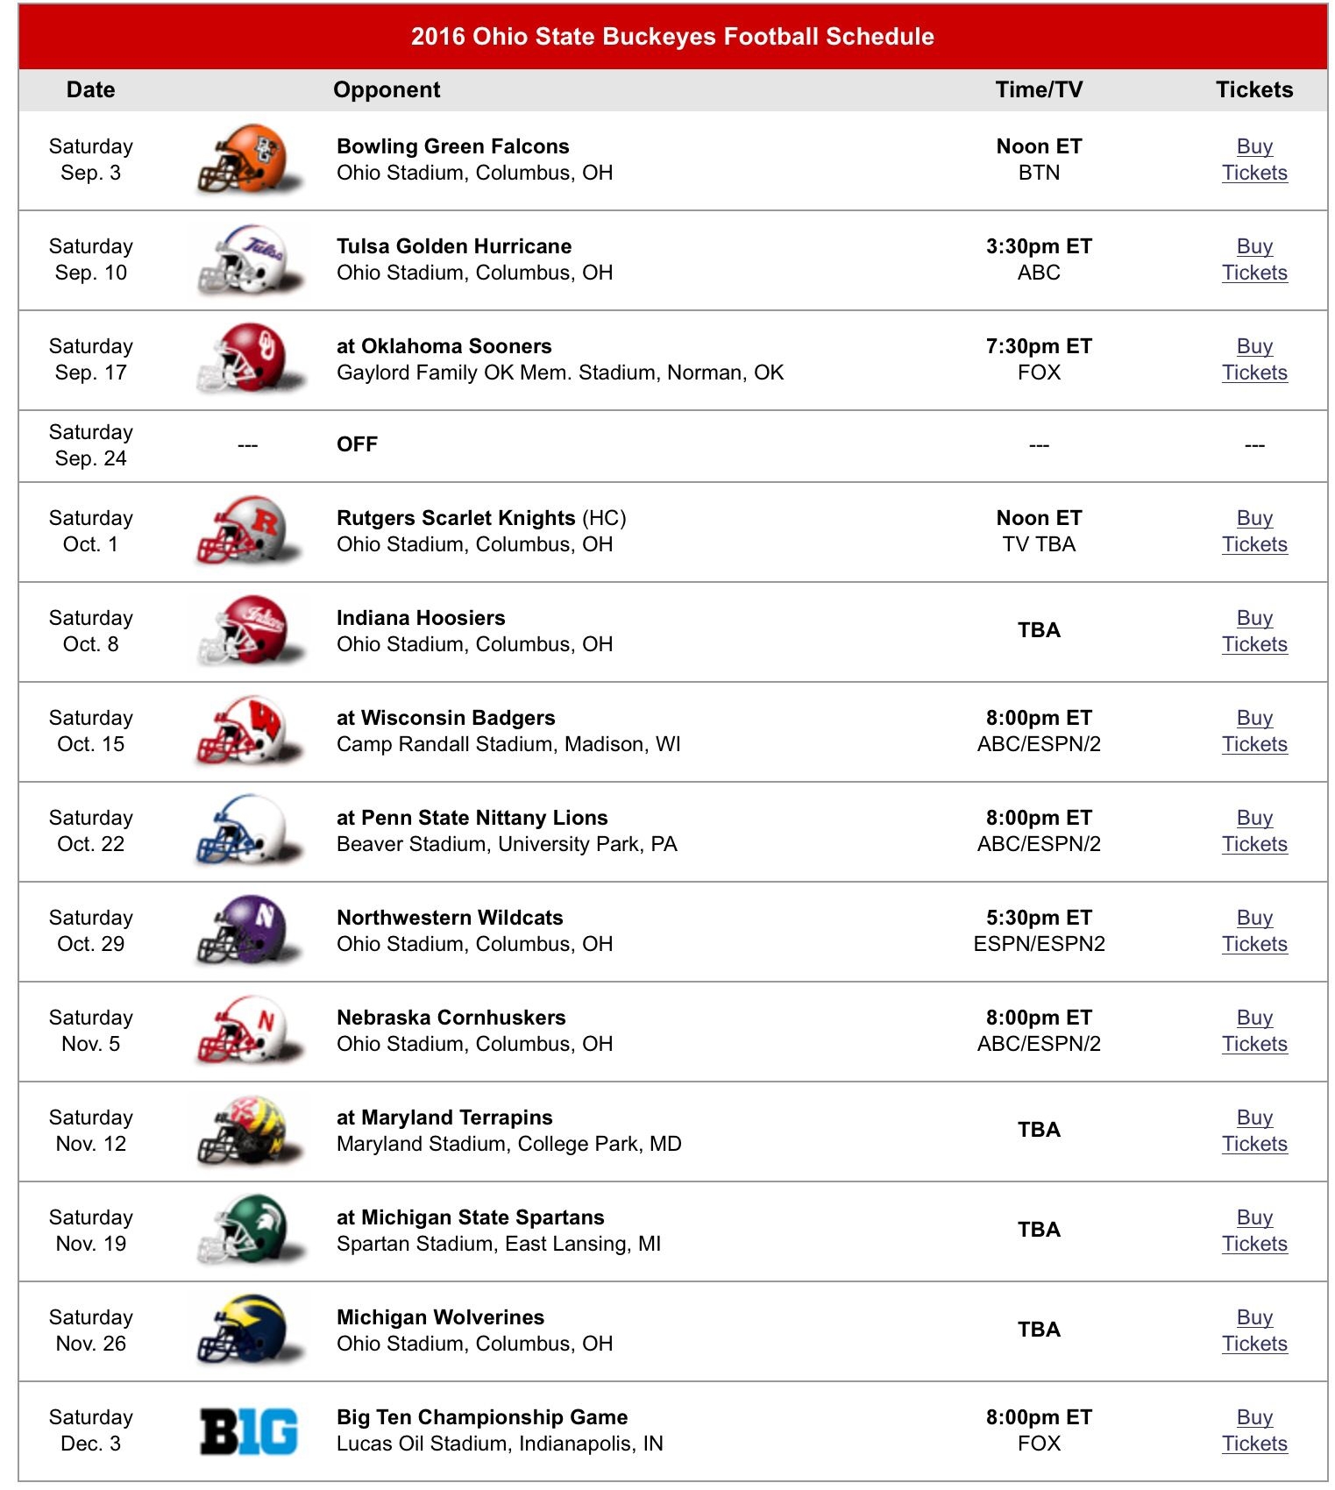
Task: Click the Michigan State Spartans helmet
Action: 249,1231
